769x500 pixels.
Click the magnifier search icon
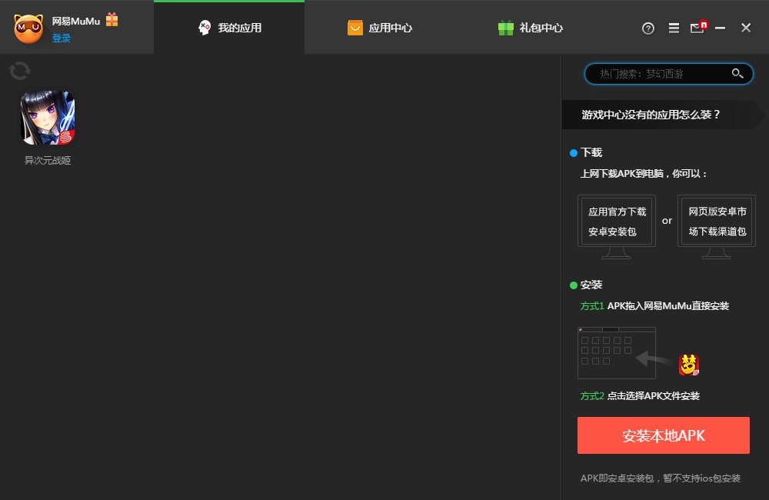737,74
